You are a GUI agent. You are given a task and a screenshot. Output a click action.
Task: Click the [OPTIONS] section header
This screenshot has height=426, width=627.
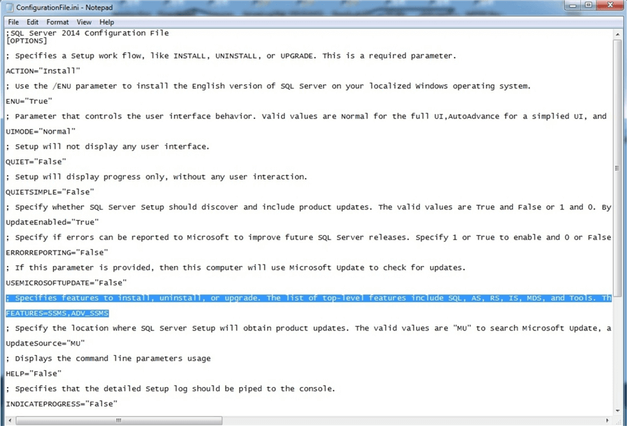[26, 41]
